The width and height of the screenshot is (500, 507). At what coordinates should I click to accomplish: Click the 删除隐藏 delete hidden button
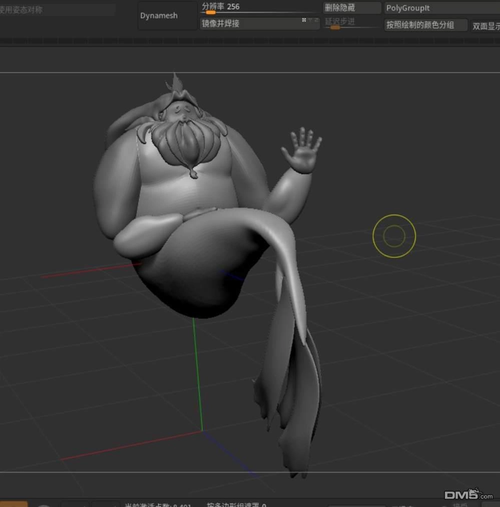pos(352,8)
